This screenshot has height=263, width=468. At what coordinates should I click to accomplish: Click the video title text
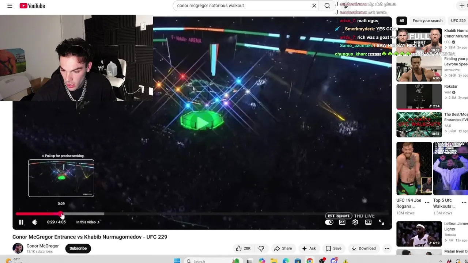pyautogui.click(x=90, y=237)
